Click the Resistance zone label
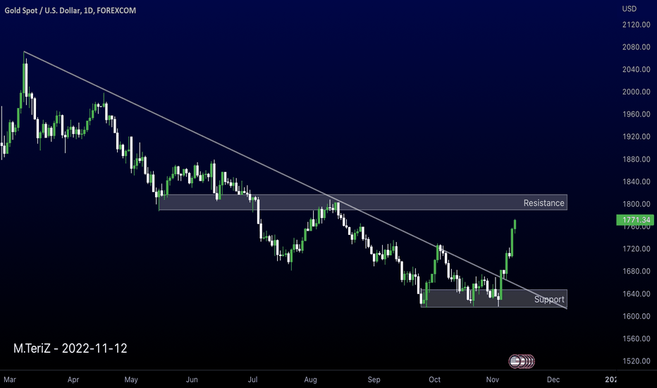 click(x=544, y=203)
